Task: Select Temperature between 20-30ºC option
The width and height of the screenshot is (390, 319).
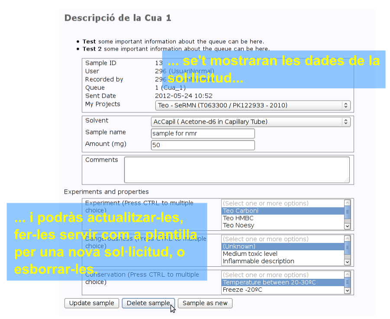Action: tap(283, 283)
